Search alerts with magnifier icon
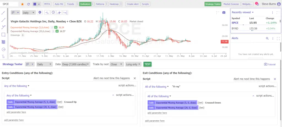Image resolution: width=282 pixels, height=127 pixels. click(267, 38)
